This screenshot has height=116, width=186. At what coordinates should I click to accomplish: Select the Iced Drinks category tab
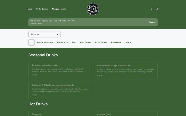tap(85, 42)
